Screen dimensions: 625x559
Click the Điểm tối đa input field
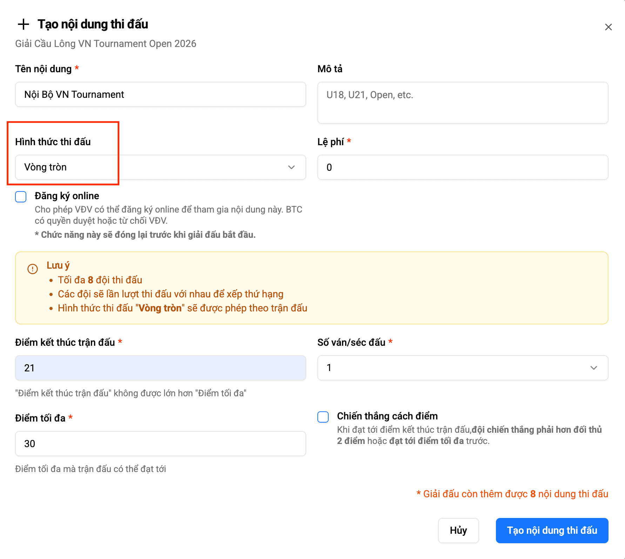[x=161, y=444]
